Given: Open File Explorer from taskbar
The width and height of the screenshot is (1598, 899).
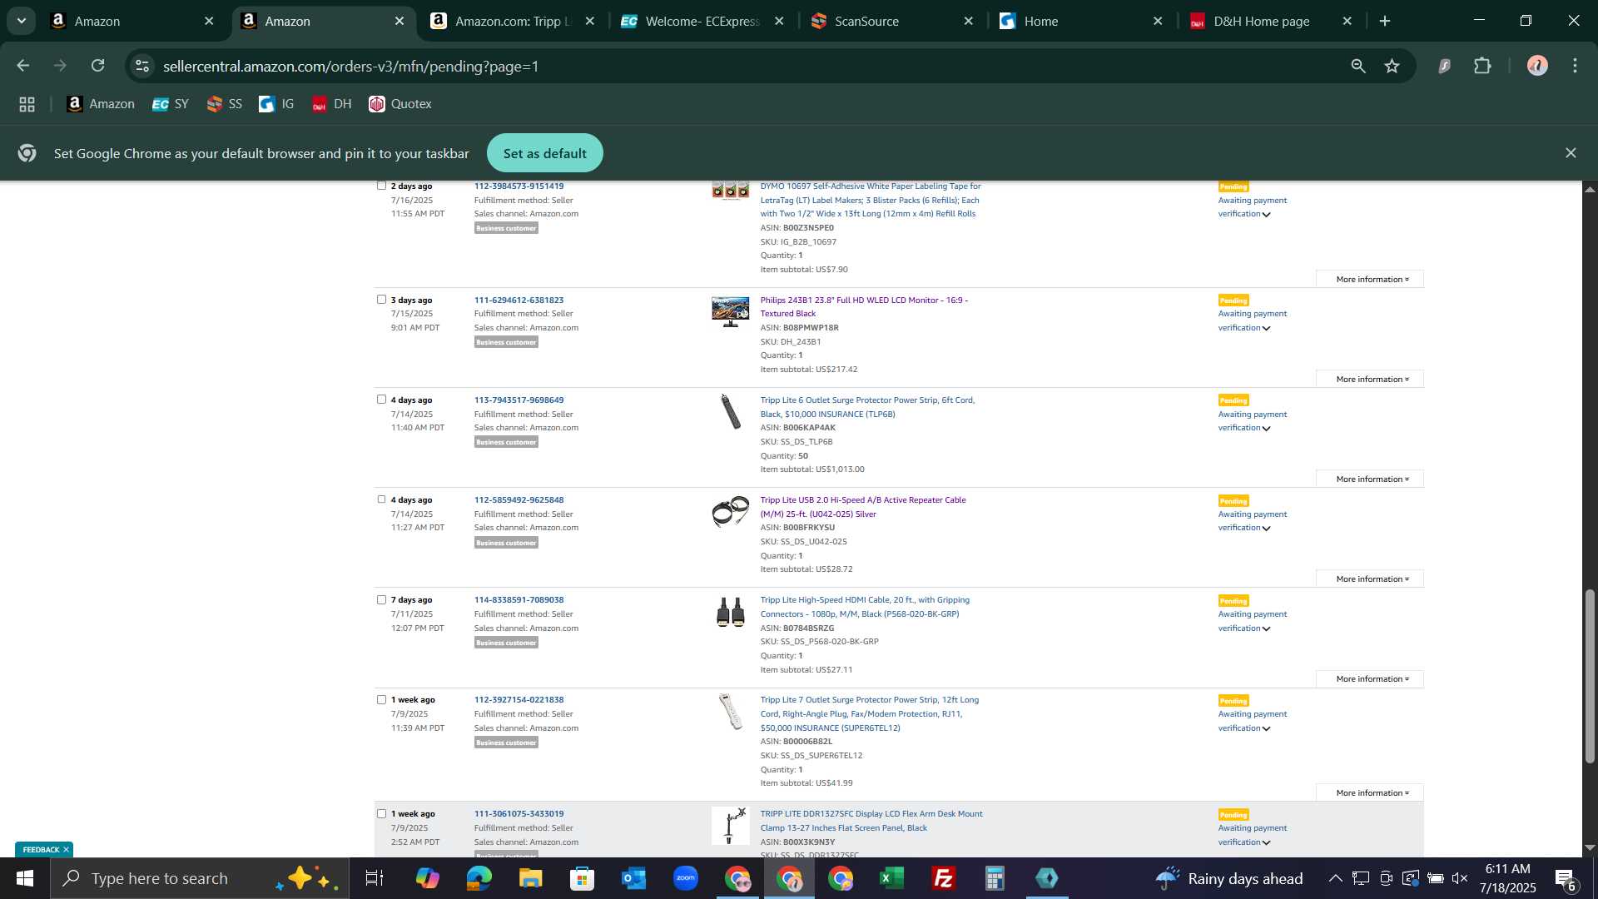Looking at the screenshot, I should tap(530, 878).
